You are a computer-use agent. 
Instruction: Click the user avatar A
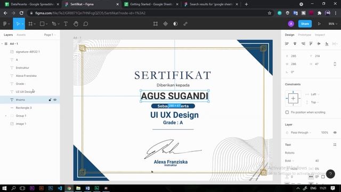(x=291, y=23)
